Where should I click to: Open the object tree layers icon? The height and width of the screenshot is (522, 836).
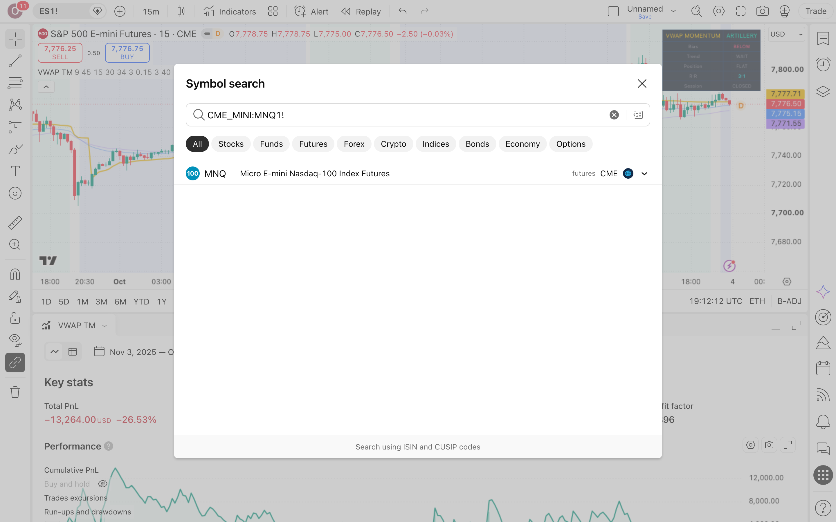click(823, 91)
